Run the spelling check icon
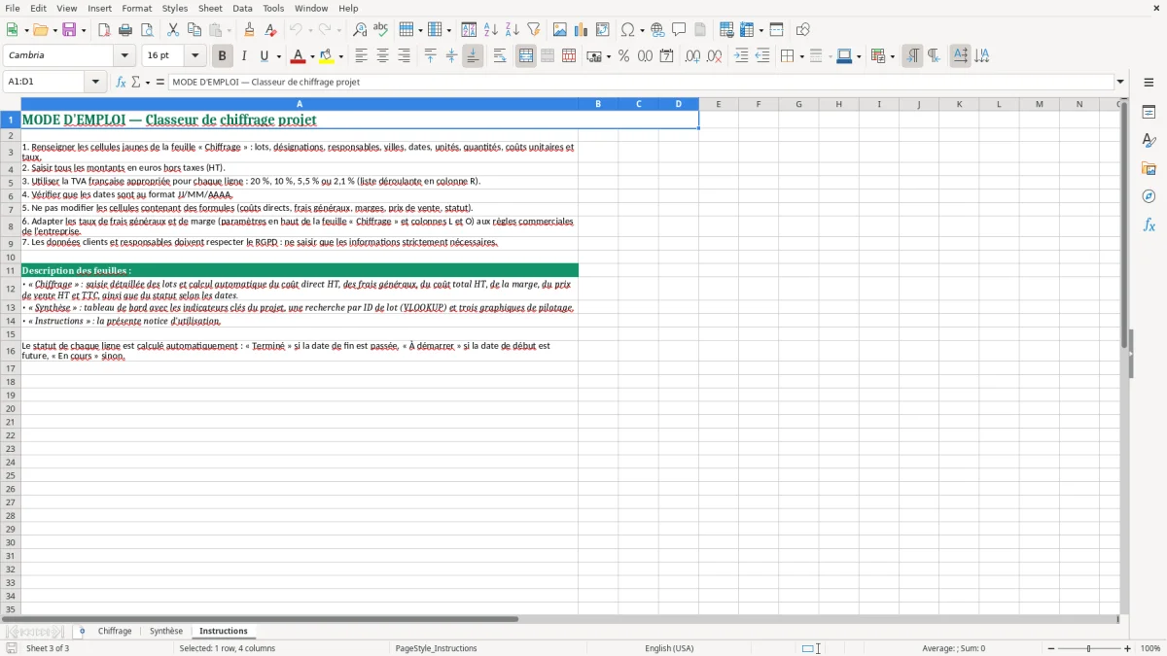Image resolution: width=1167 pixels, height=656 pixels. click(381, 30)
